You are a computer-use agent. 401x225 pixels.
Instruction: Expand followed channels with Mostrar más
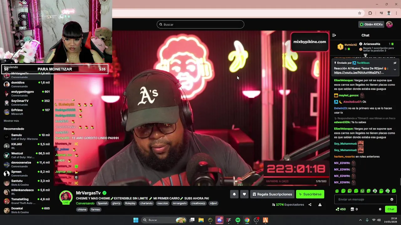(x=11, y=121)
